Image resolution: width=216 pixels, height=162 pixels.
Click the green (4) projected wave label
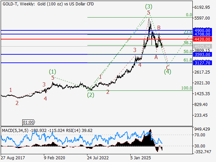[167, 72]
